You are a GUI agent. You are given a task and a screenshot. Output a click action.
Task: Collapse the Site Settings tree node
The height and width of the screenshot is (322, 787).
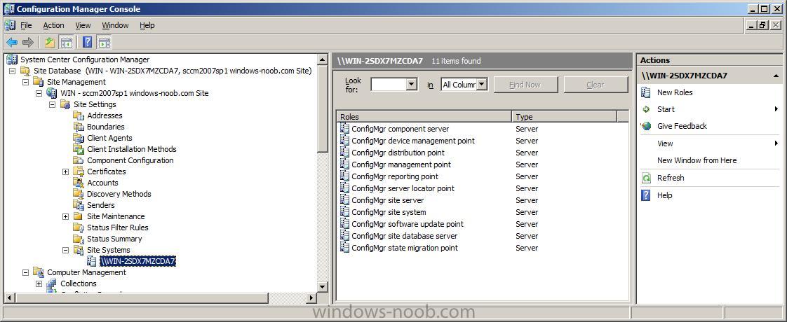(52, 104)
